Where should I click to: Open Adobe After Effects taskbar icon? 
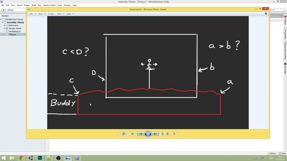pyautogui.click(x=40, y=158)
